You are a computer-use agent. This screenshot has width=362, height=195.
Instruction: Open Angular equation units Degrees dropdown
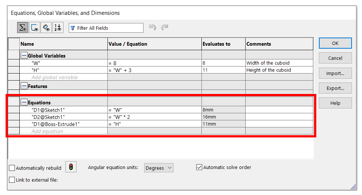point(159,168)
